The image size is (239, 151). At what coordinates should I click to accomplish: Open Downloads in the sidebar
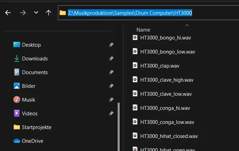[35, 59]
